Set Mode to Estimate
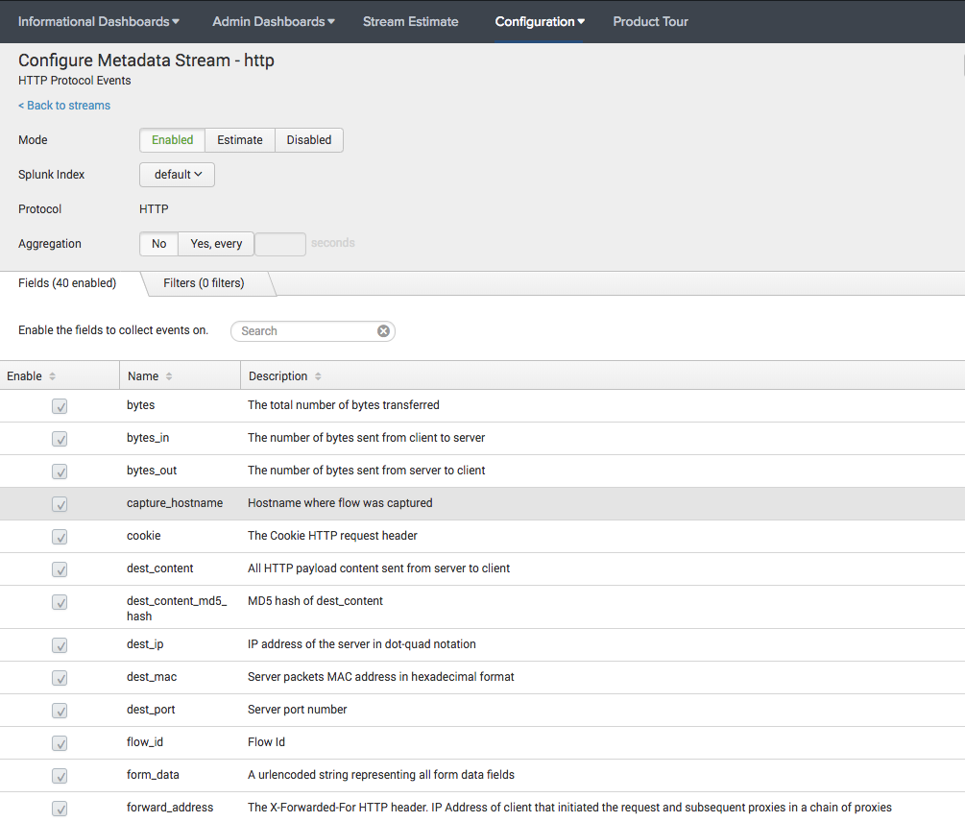This screenshot has height=822, width=965. click(x=239, y=139)
